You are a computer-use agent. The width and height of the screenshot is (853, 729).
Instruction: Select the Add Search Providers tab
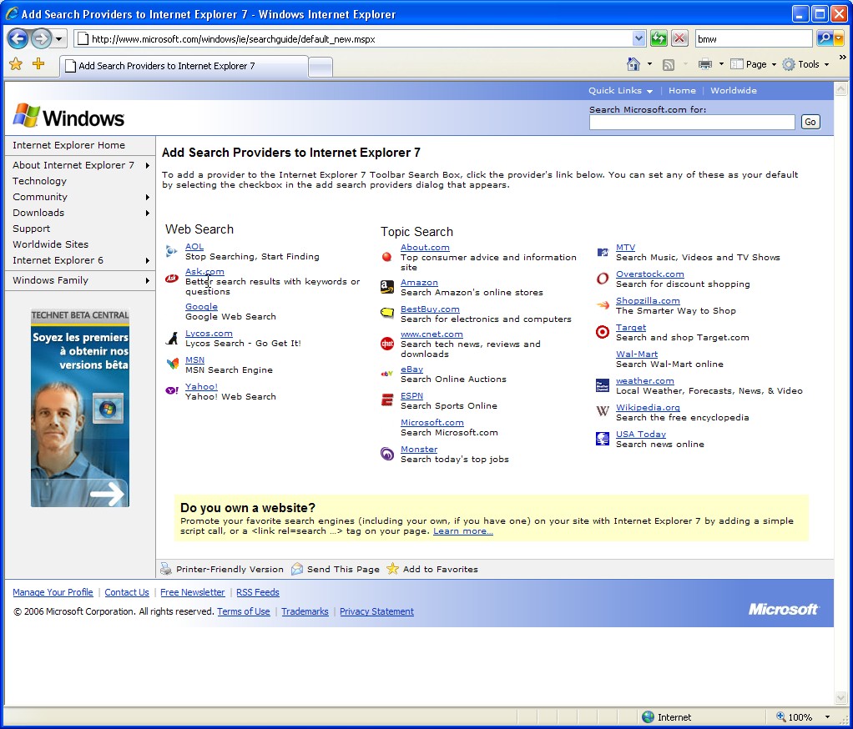coord(184,66)
